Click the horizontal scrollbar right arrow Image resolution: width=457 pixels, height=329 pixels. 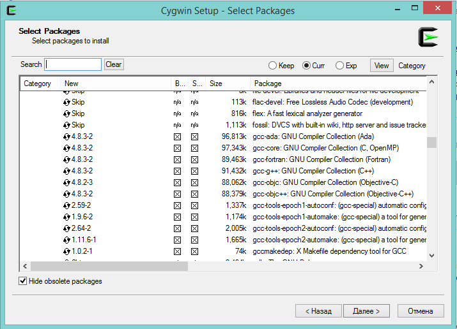(422, 266)
